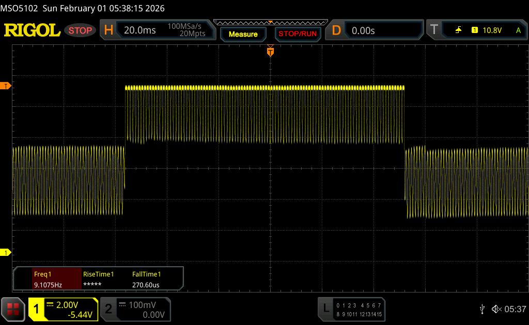529x325 pixels.
Task: Toggle channel 1 using its yellow badge
Action: (x=36, y=309)
